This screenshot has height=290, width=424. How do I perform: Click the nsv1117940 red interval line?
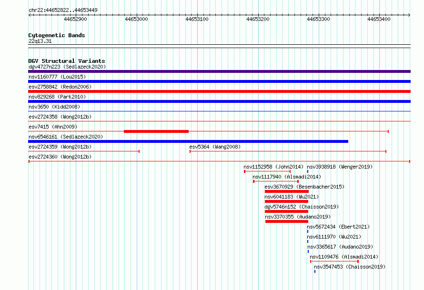276,181
